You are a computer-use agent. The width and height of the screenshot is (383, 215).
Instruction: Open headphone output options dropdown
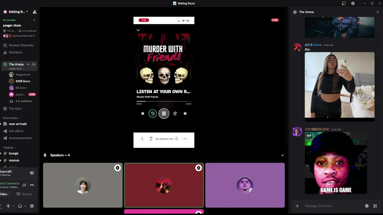click(25, 206)
